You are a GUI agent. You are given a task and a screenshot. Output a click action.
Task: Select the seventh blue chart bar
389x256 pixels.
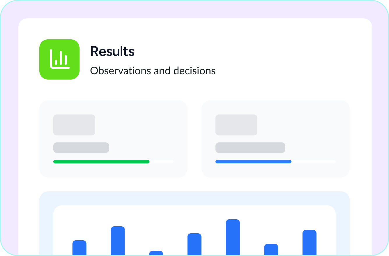(310, 243)
